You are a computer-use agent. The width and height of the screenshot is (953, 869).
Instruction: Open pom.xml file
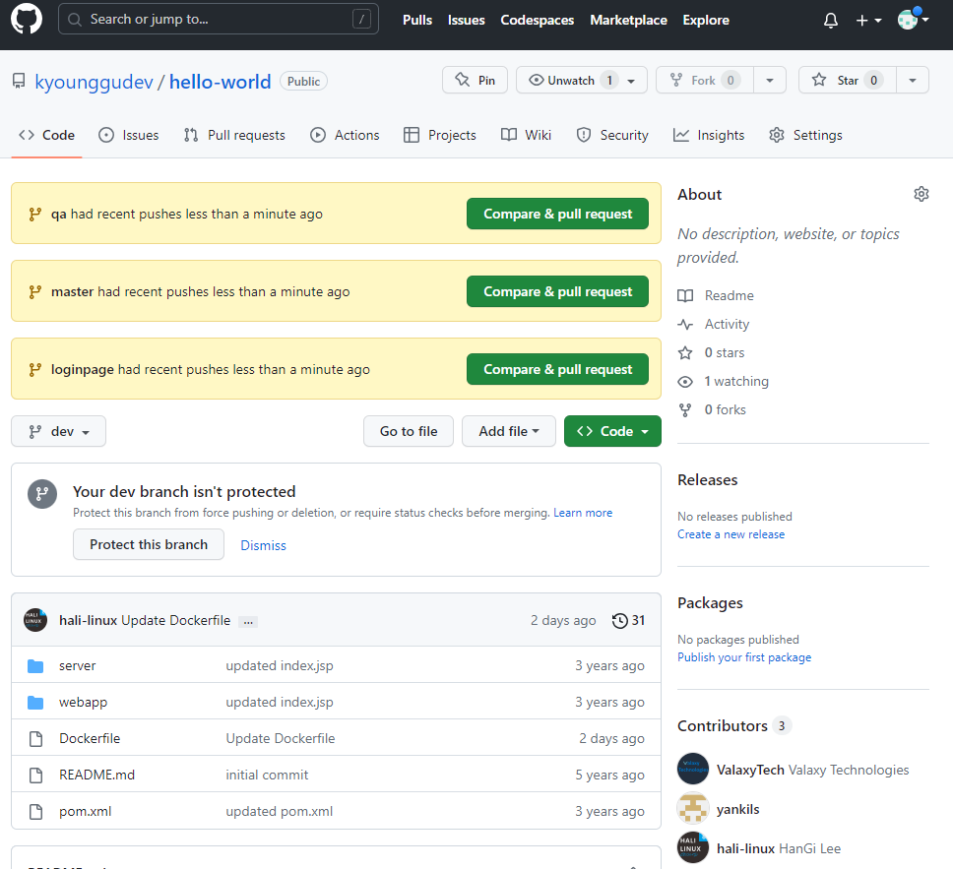click(85, 812)
